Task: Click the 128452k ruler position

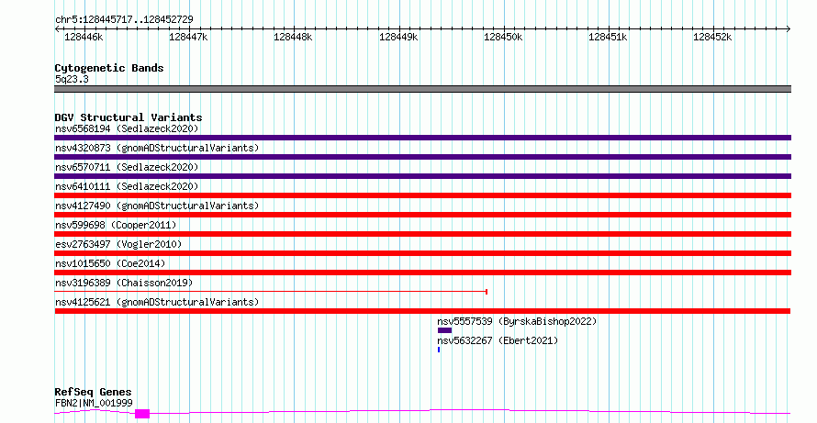Action: [712, 37]
